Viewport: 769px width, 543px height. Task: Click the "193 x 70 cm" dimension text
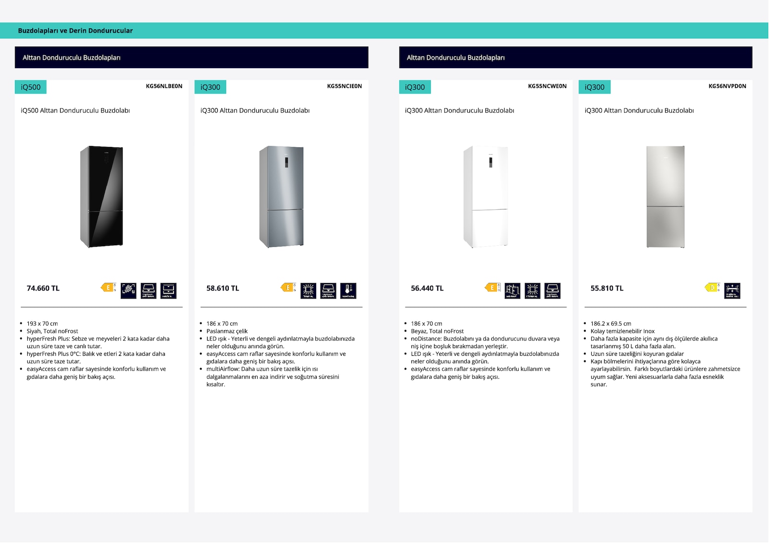click(42, 324)
